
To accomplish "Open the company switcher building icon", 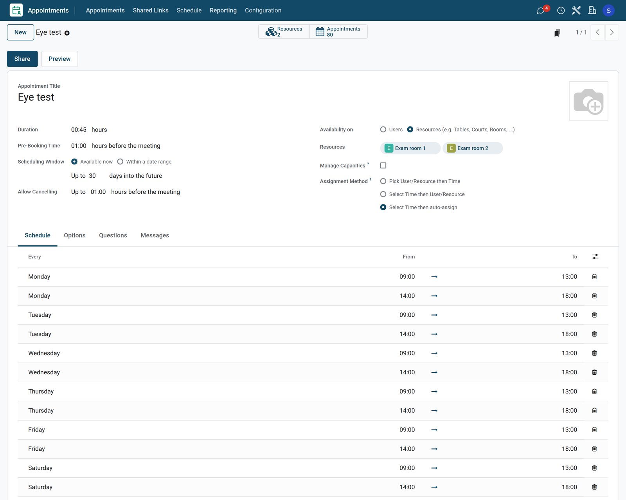I will point(592,11).
